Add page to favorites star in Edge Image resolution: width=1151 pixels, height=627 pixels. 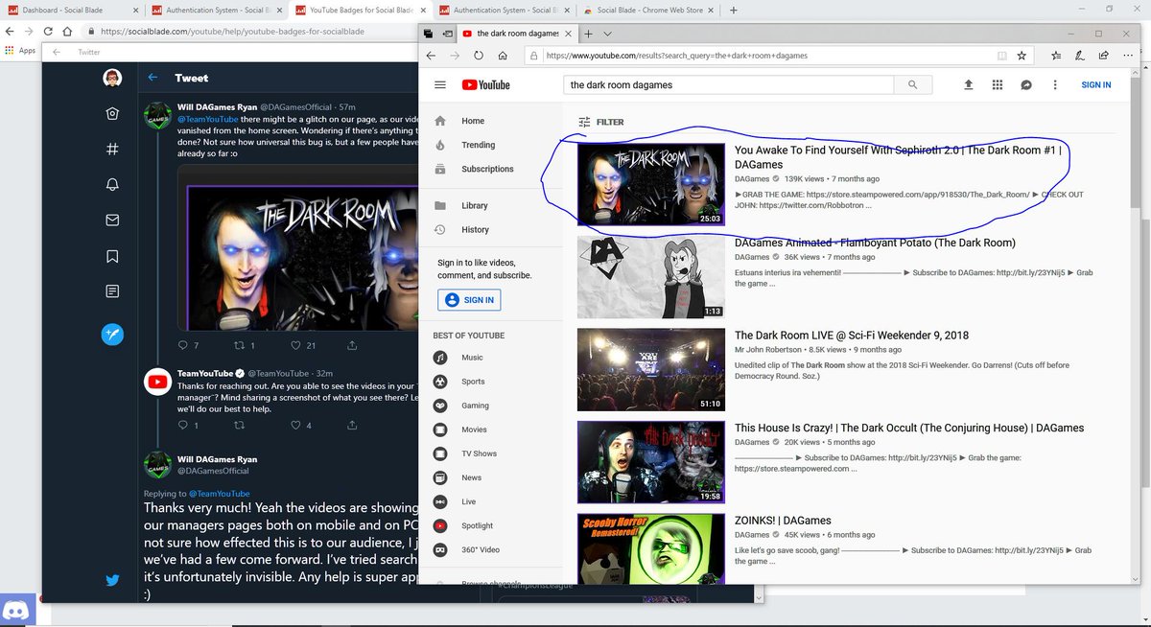coord(1022,56)
